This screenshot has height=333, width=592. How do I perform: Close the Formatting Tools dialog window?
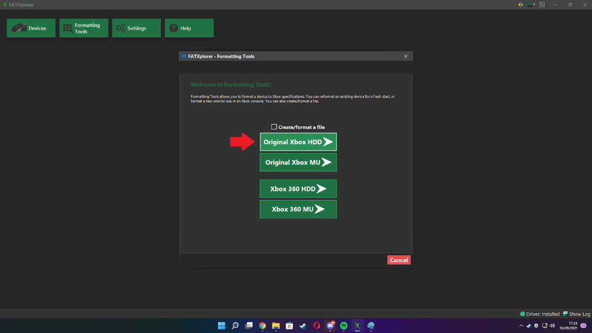[x=406, y=56]
